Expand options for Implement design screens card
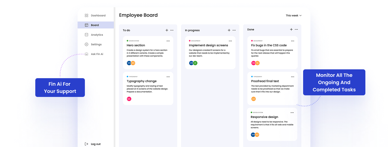 coord(230,41)
